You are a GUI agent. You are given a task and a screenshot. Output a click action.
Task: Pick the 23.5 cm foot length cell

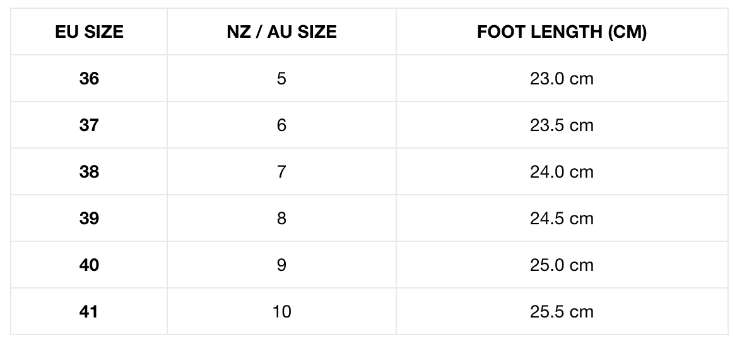pos(562,125)
